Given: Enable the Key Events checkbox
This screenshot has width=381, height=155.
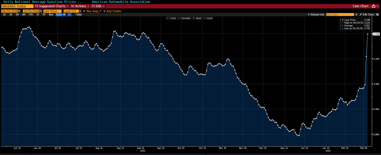Looking at the screenshot, I should [x=104, y=11].
